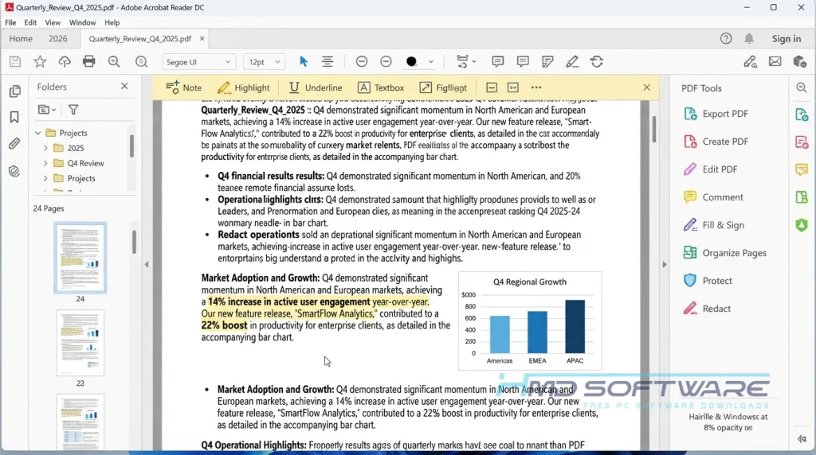Click the text alignment icon
816x455 pixels.
click(328, 62)
